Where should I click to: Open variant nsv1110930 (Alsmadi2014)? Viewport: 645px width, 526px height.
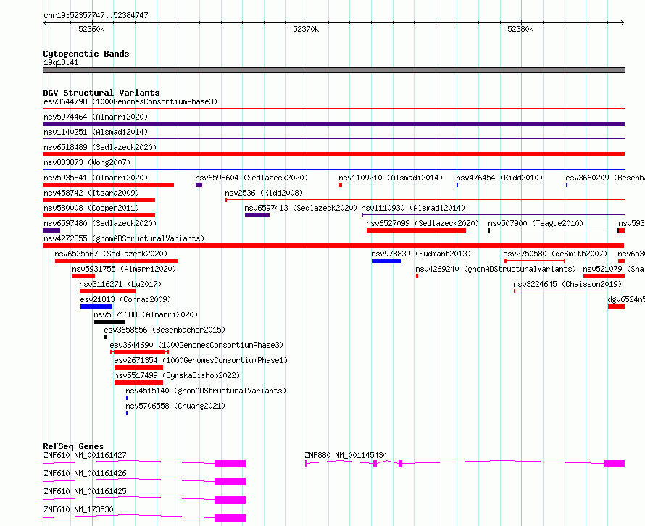pyautogui.click(x=413, y=208)
